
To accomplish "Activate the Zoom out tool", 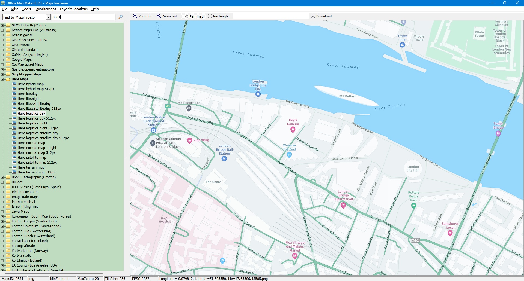I will (166, 16).
